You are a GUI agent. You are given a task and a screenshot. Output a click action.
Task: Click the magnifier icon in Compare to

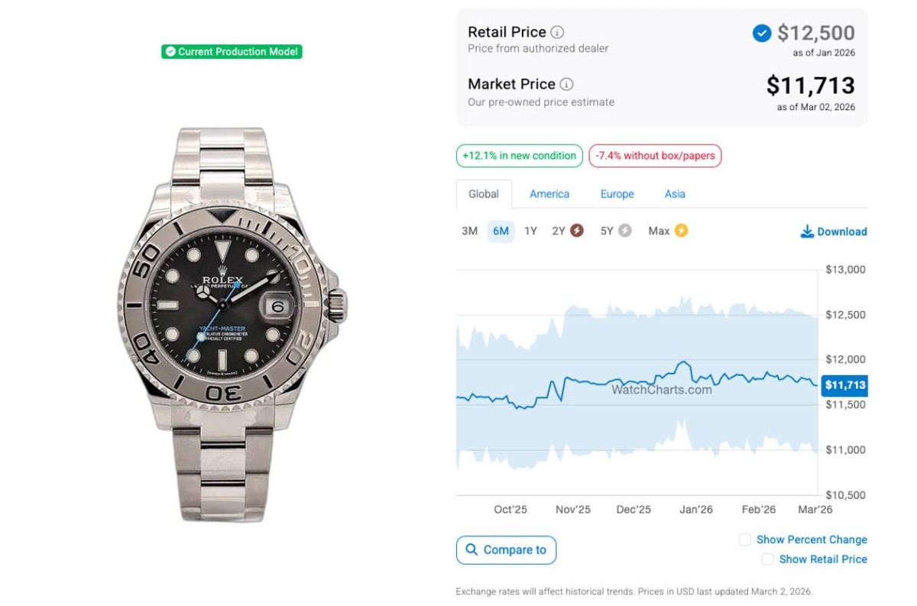(x=471, y=549)
